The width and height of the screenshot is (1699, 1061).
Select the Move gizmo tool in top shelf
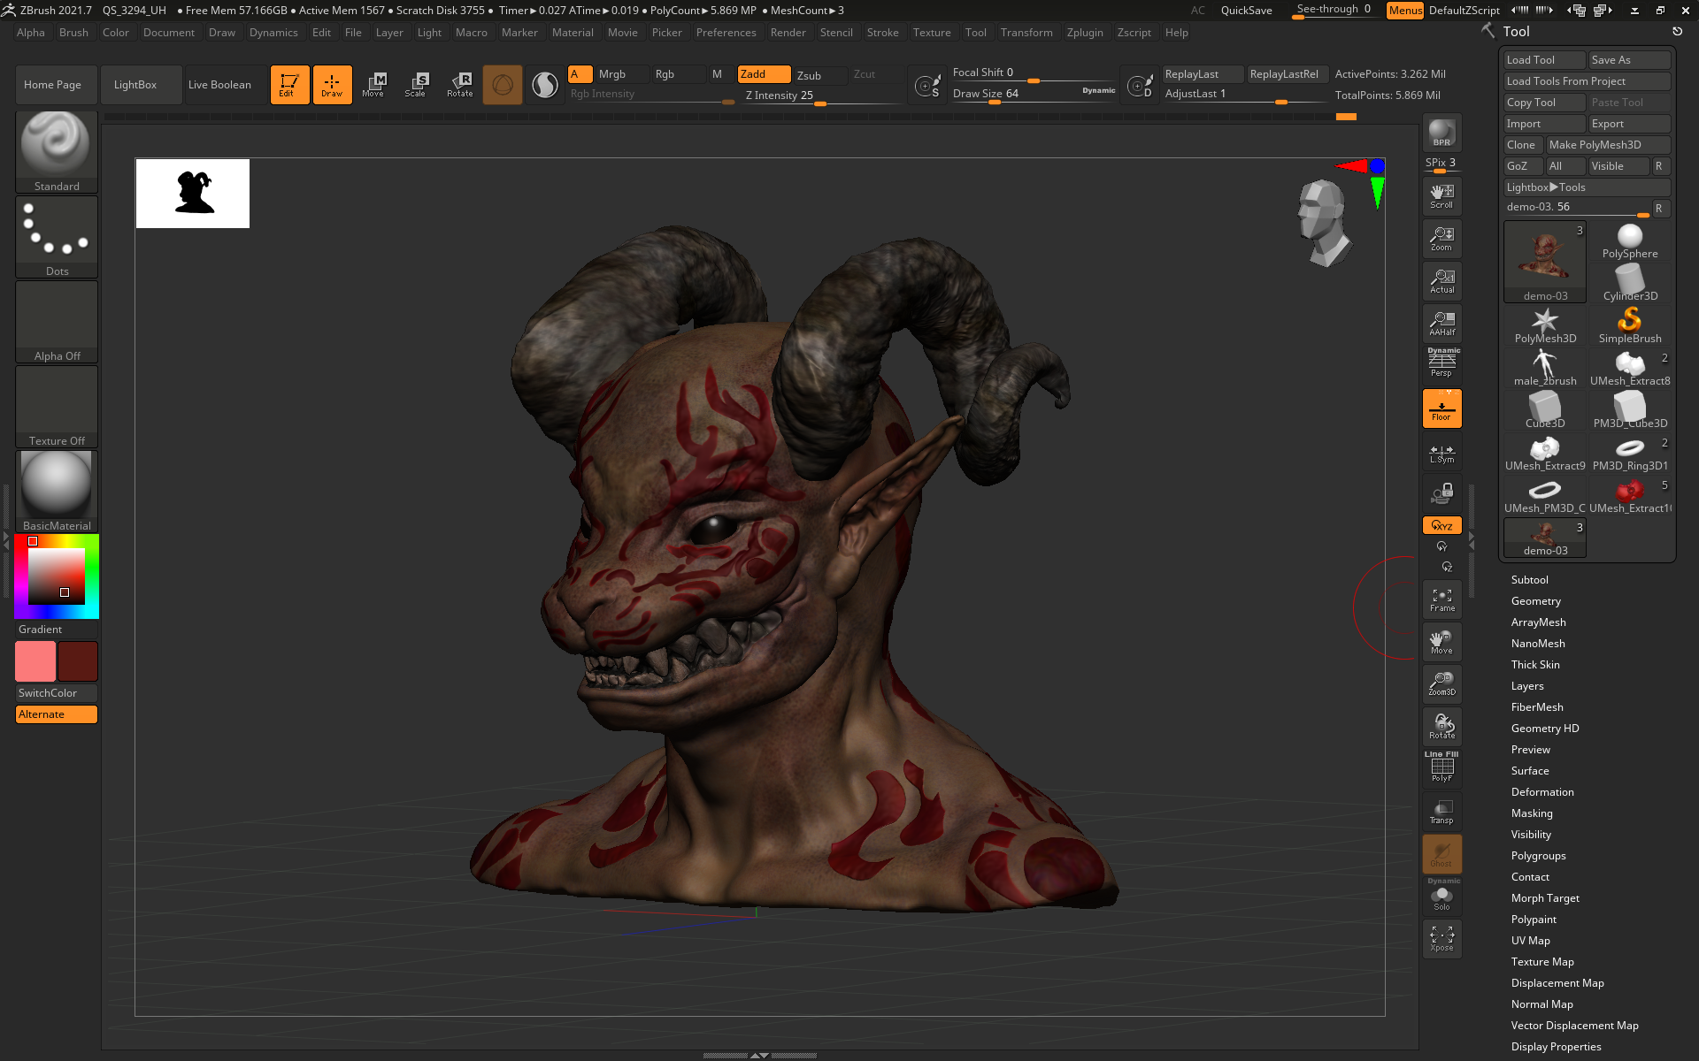373,85
